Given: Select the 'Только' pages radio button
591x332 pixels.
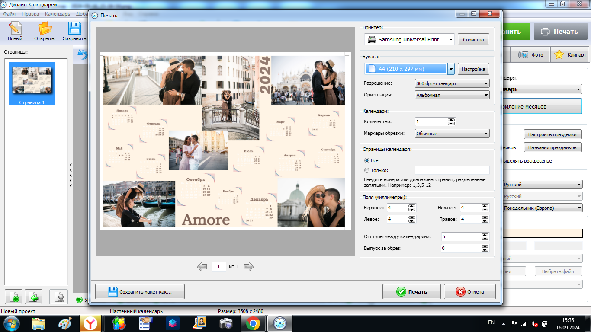Looking at the screenshot, I should (367, 170).
